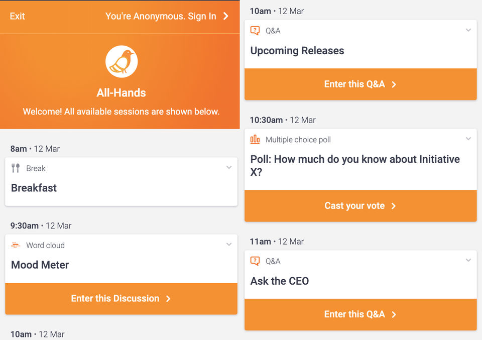
Task: Expand the Ask the CEO chevron
Action: tap(468, 261)
